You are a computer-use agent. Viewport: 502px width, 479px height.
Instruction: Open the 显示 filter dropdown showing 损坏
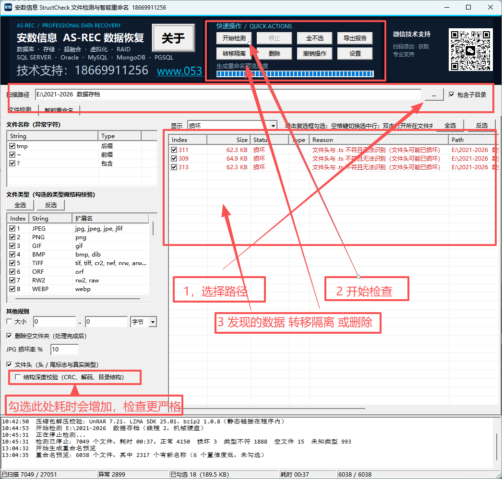[232, 126]
